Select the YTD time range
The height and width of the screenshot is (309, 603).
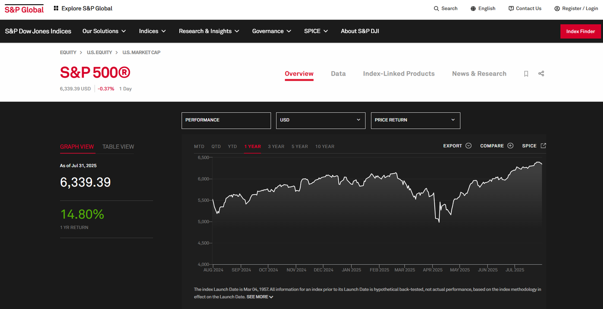(x=232, y=146)
